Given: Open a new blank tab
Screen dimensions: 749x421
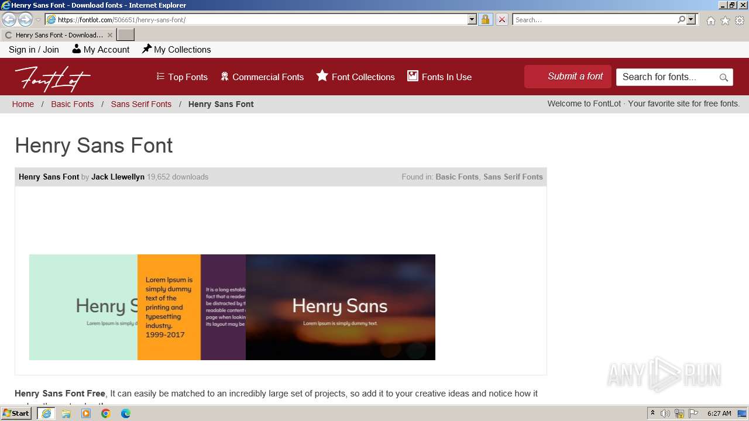Looking at the screenshot, I should (125, 35).
